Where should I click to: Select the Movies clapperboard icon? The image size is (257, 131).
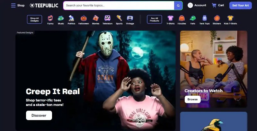coord(96,18)
